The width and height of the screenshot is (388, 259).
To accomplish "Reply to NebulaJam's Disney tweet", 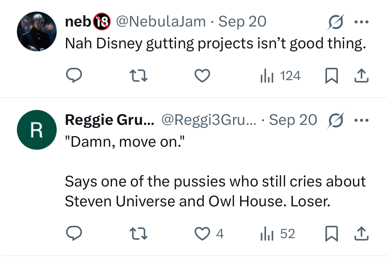I will 74,76.
